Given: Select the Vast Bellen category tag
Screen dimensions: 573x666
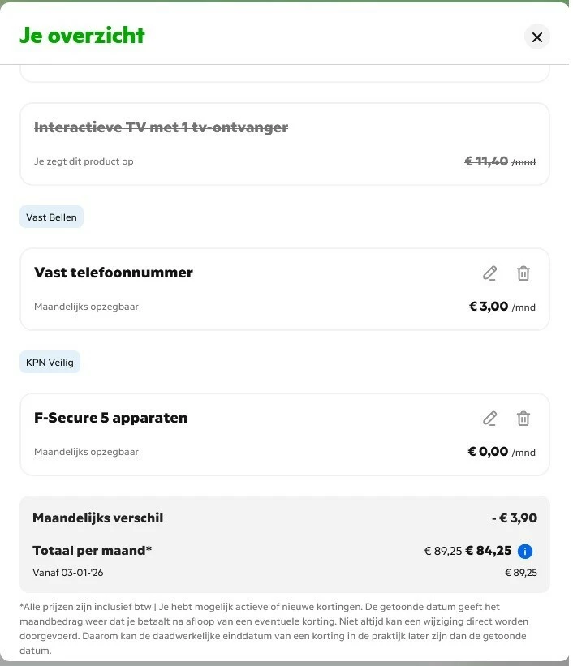Looking at the screenshot, I should (51, 217).
